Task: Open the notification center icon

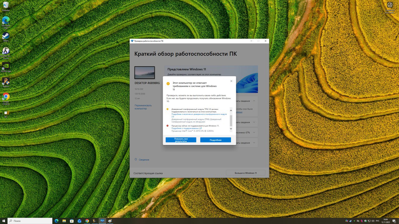Action: [x=394, y=221]
